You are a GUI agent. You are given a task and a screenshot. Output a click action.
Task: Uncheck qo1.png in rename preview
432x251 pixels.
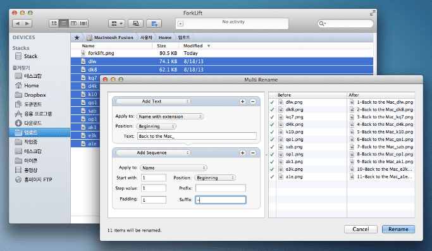pyautogui.click(x=272, y=140)
